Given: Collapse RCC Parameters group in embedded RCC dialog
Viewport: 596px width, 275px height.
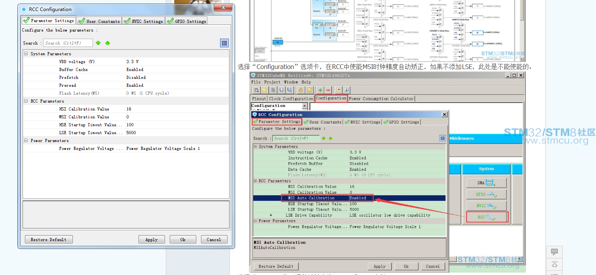Looking at the screenshot, I should click(255, 181).
